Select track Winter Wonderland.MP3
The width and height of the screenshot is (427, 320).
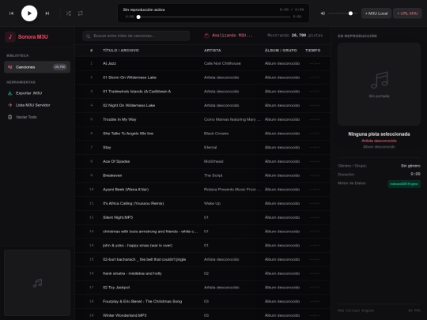203,314
